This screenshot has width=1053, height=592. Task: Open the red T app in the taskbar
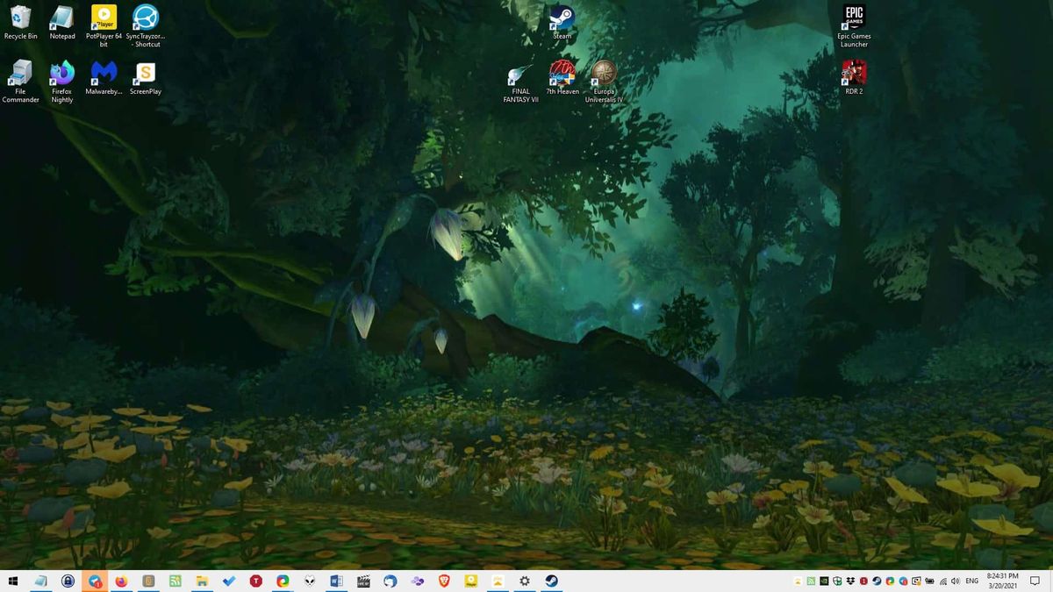(x=256, y=581)
